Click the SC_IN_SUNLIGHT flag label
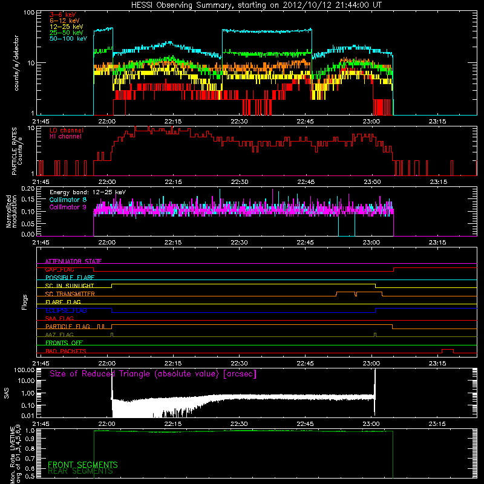Screen dimensions: 484x484 70,286
